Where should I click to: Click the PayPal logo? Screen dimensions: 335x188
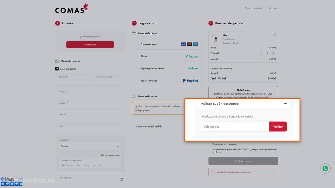tap(190, 80)
